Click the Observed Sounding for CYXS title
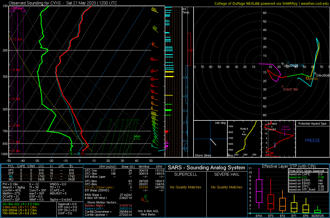 pyautogui.click(x=63, y=3)
